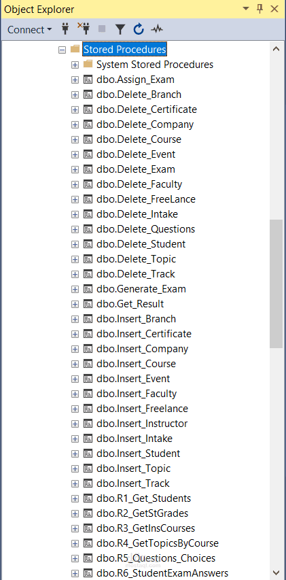Collapse the Stored Procedures folder
This screenshot has width=286, height=580.
click(62, 50)
